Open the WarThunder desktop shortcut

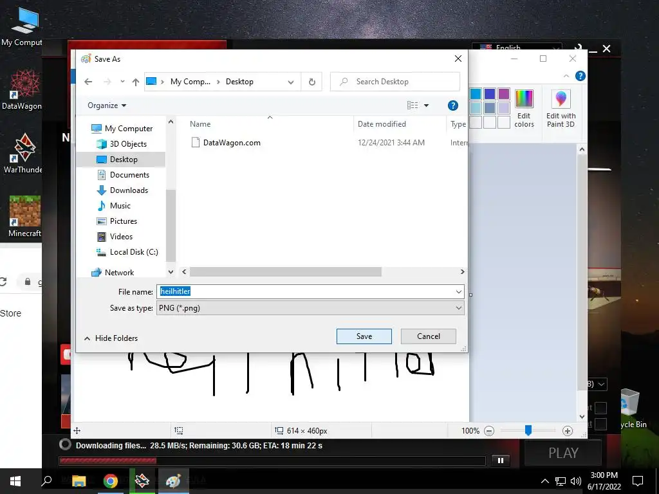pyautogui.click(x=23, y=153)
